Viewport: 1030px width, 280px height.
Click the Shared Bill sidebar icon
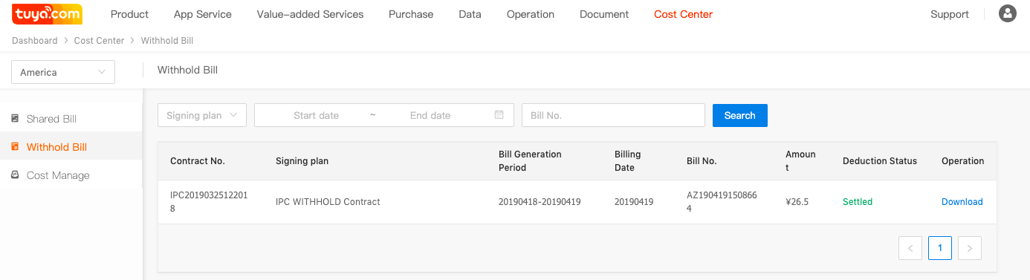coord(15,119)
